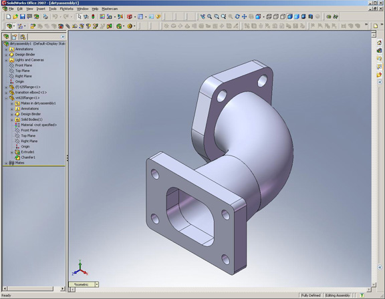Select the dirtyassembly1 root node
This screenshot has height=299, width=385.
point(34,43)
